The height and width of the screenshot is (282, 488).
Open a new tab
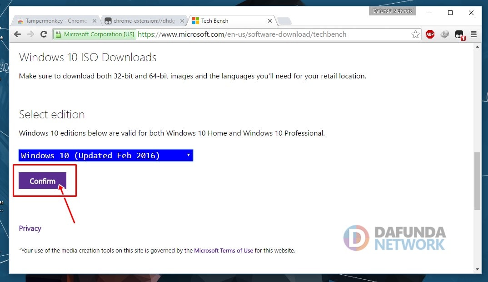pyautogui.click(x=284, y=21)
